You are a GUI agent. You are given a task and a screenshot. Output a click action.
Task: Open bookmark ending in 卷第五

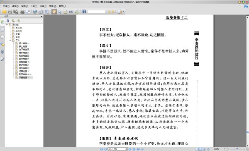tap(24, 56)
